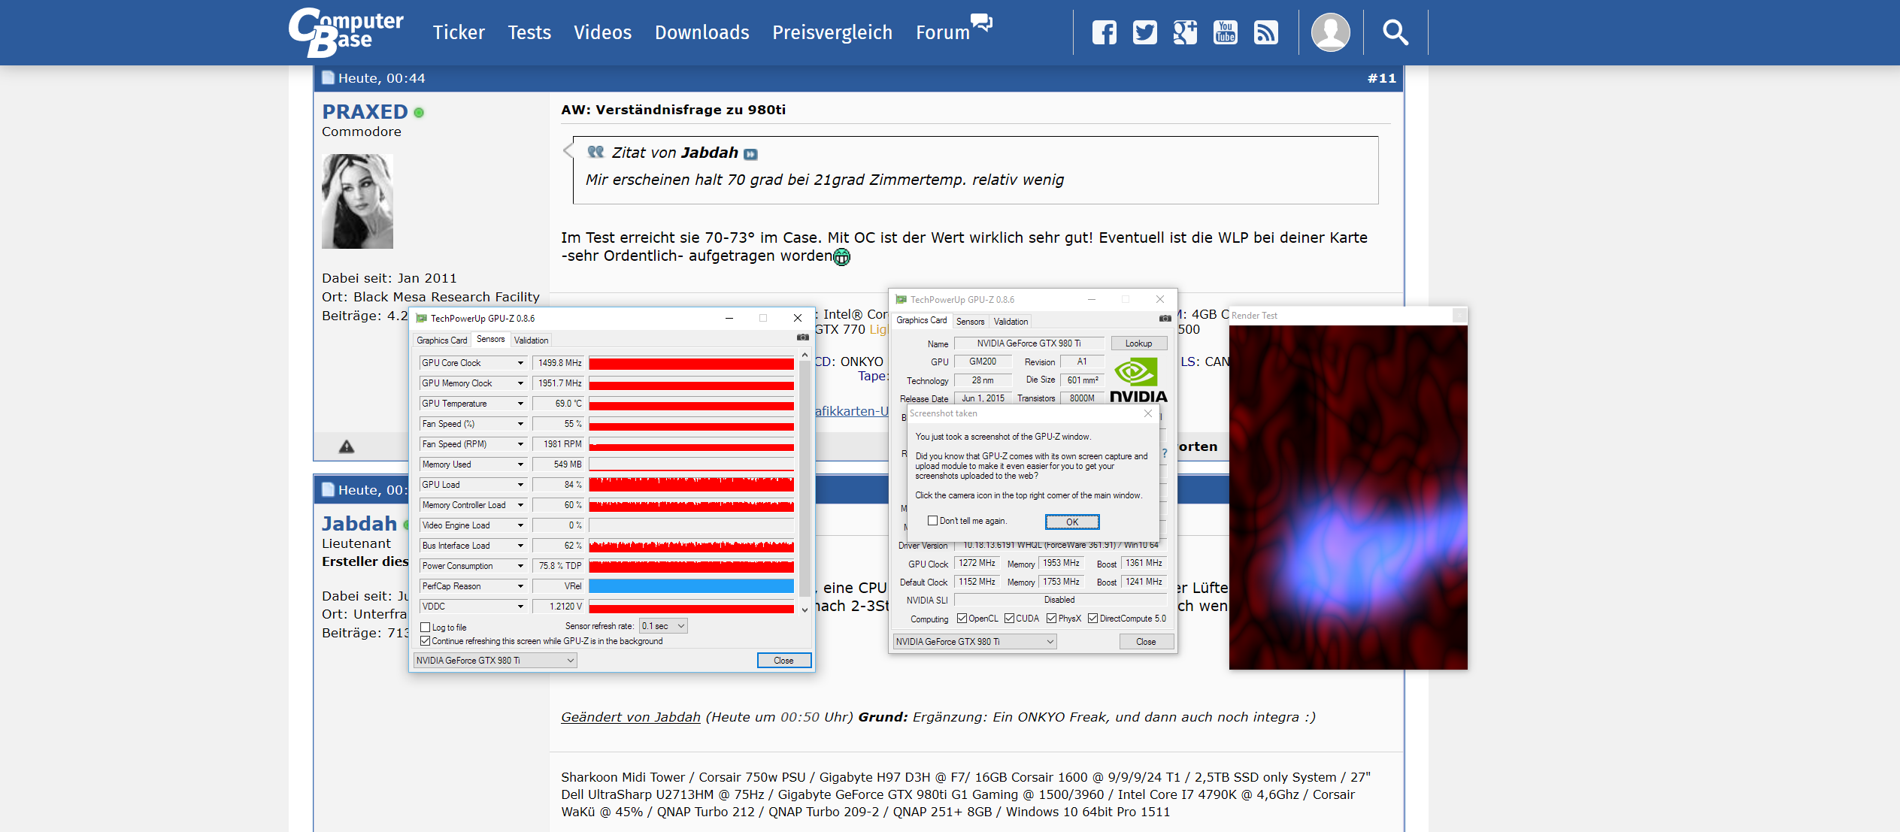Open the Facebook page icon
Image resolution: width=1900 pixels, height=832 pixels.
(x=1104, y=32)
